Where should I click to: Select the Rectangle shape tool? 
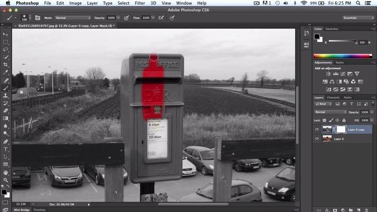[5, 164]
